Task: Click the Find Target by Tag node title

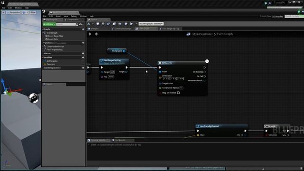Action: tap(112, 60)
